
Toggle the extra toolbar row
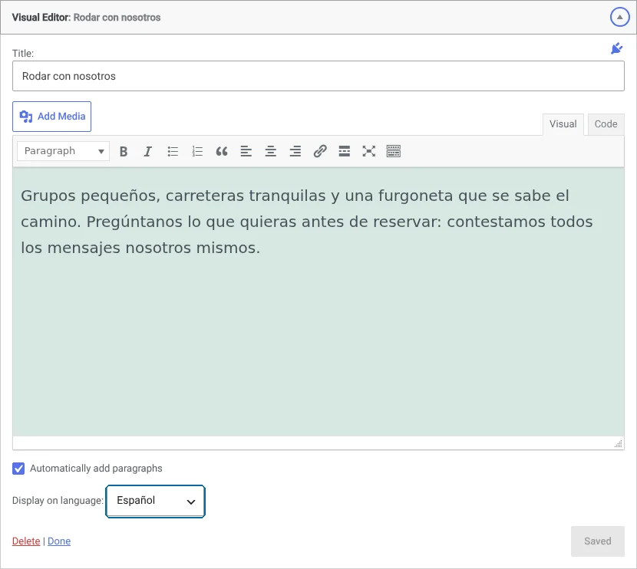(394, 151)
